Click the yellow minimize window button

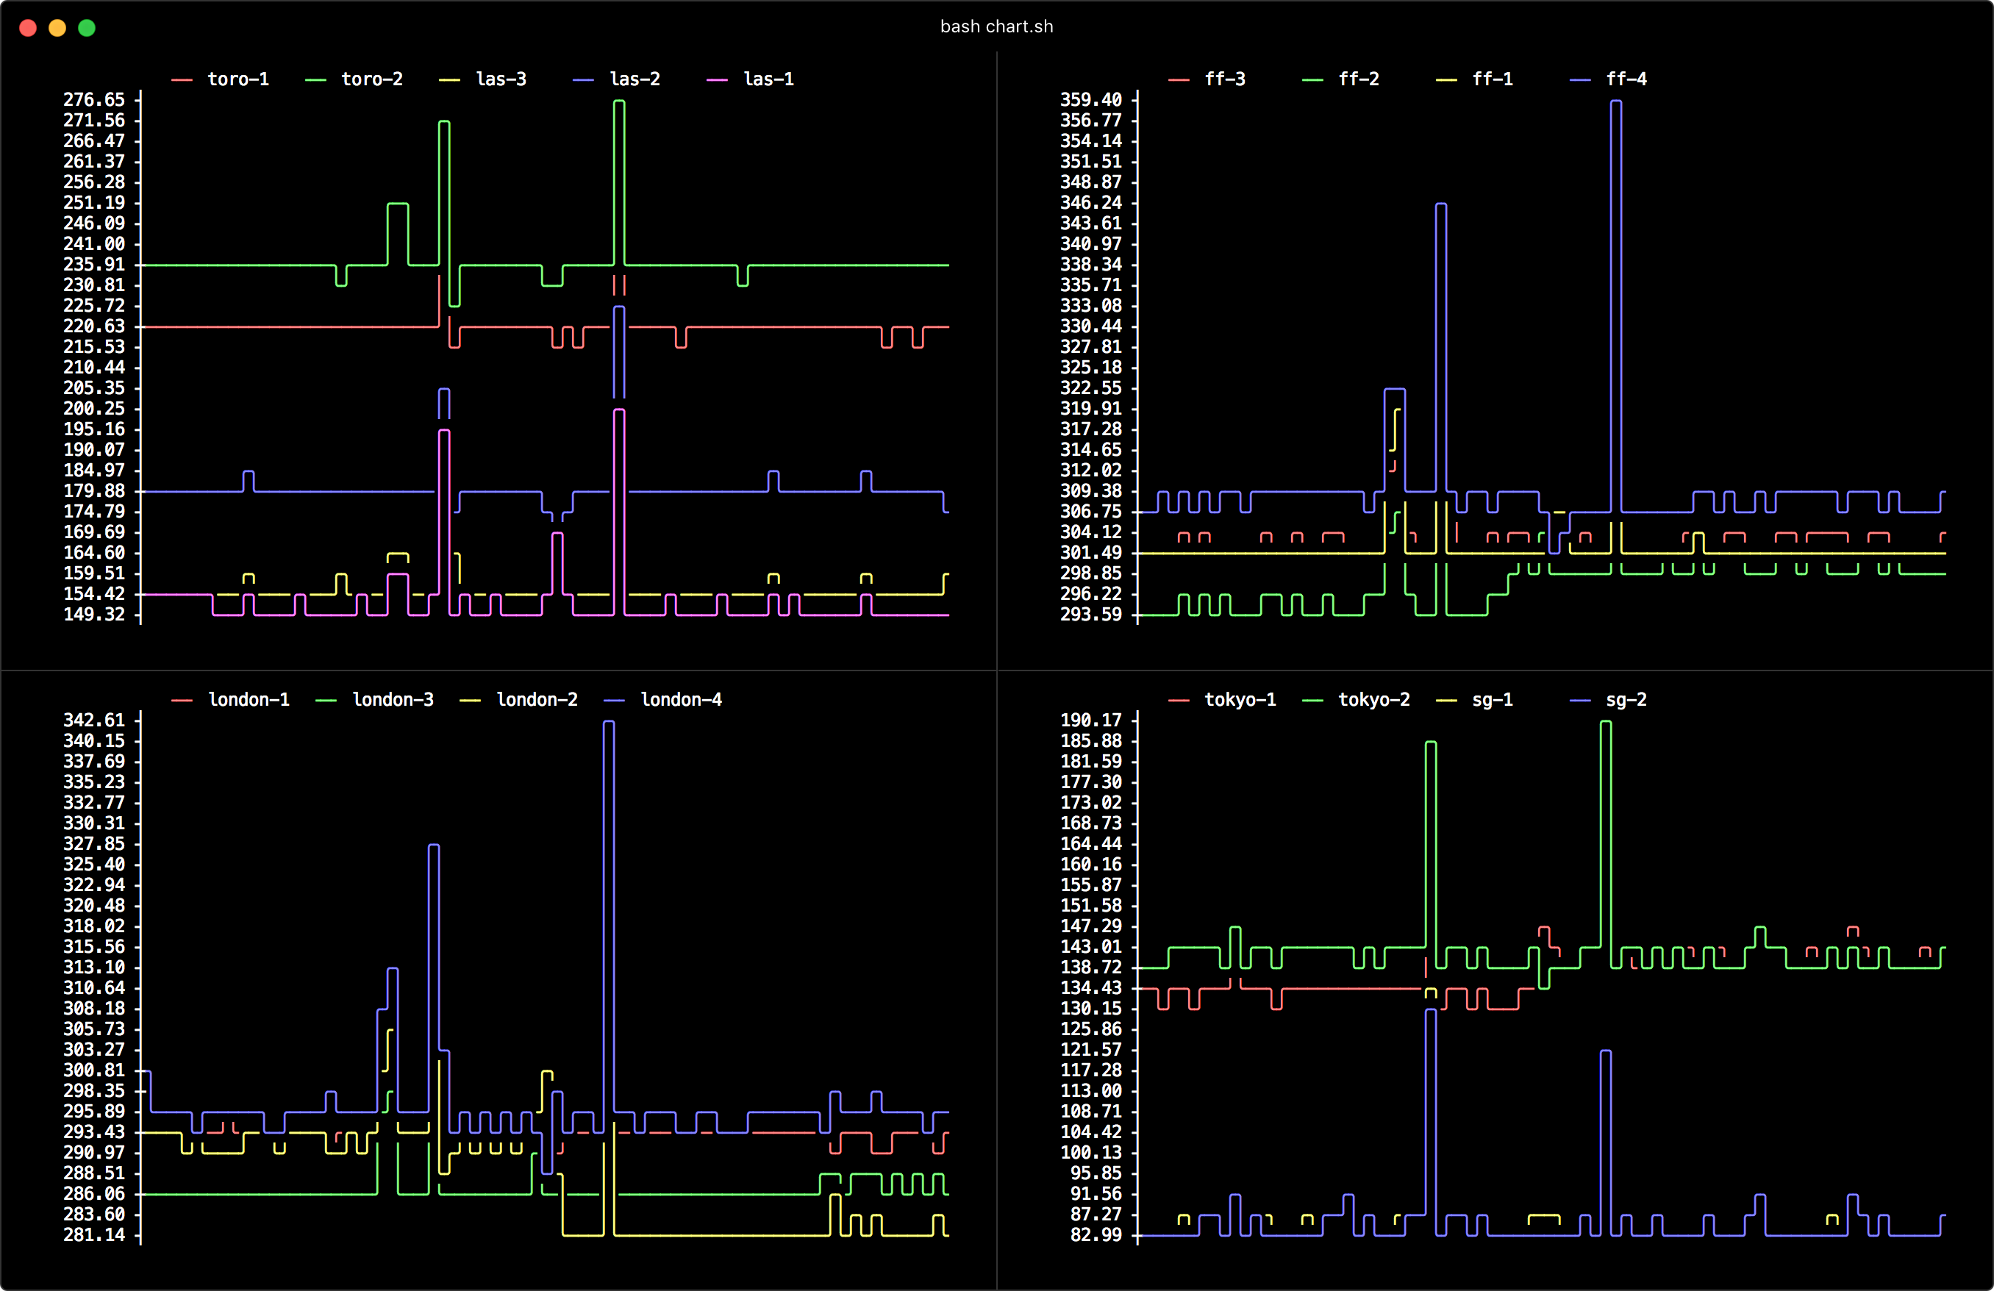(x=57, y=28)
